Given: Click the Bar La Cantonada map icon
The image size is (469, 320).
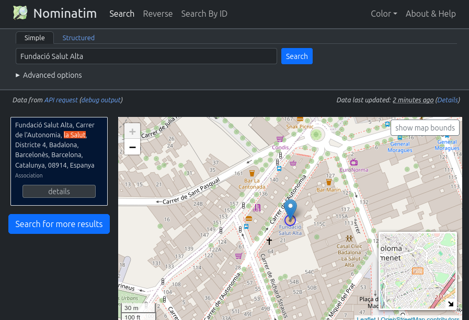Looking at the screenshot, I should coord(251,173).
